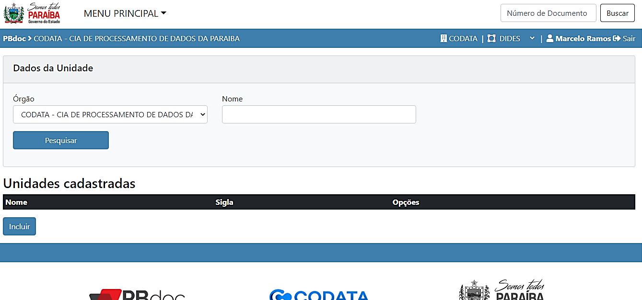Viewport: 642px width, 300px height.
Task: Click the Sair logout arrow icon
Action: click(617, 39)
